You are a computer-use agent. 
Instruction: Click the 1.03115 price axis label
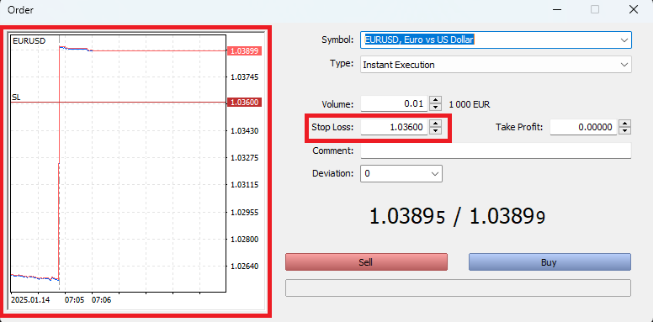coord(245,184)
